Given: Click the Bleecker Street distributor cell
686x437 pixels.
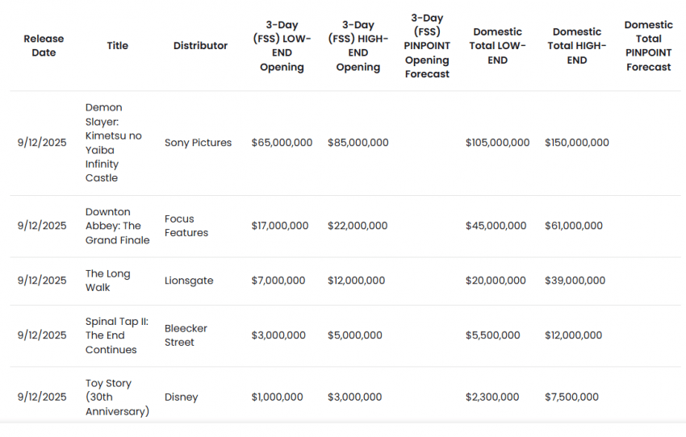Looking at the screenshot, I should point(186,335).
